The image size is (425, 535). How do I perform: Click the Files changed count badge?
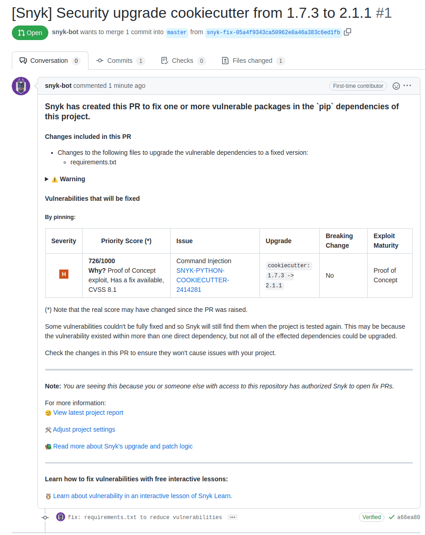[280, 61]
